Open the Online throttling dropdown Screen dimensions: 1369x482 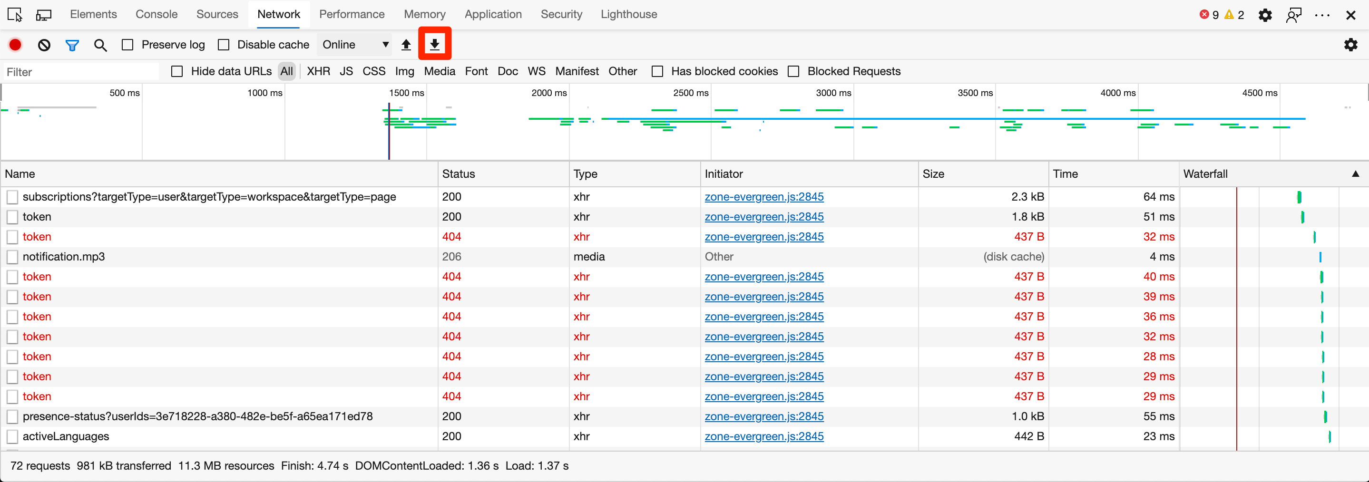point(353,45)
